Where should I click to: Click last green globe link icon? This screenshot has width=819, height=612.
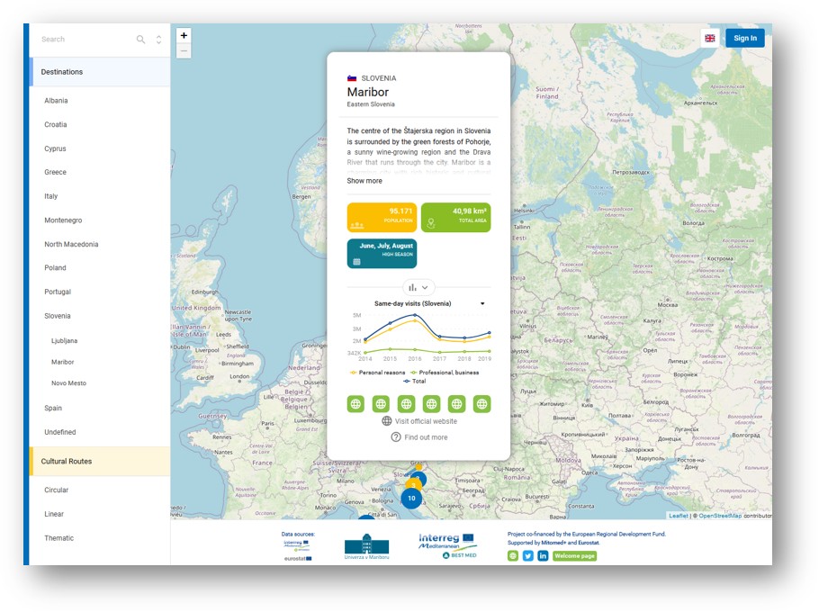click(482, 403)
